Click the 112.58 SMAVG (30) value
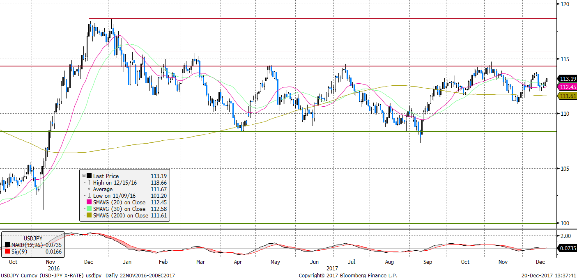Viewport: 577px width, 279px height. pos(159,209)
